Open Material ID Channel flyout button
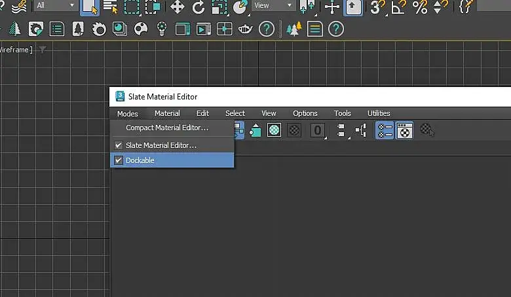The width and height of the screenshot is (511, 297). point(318,130)
